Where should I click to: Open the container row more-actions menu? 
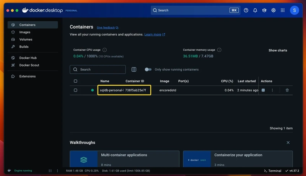click(272, 90)
